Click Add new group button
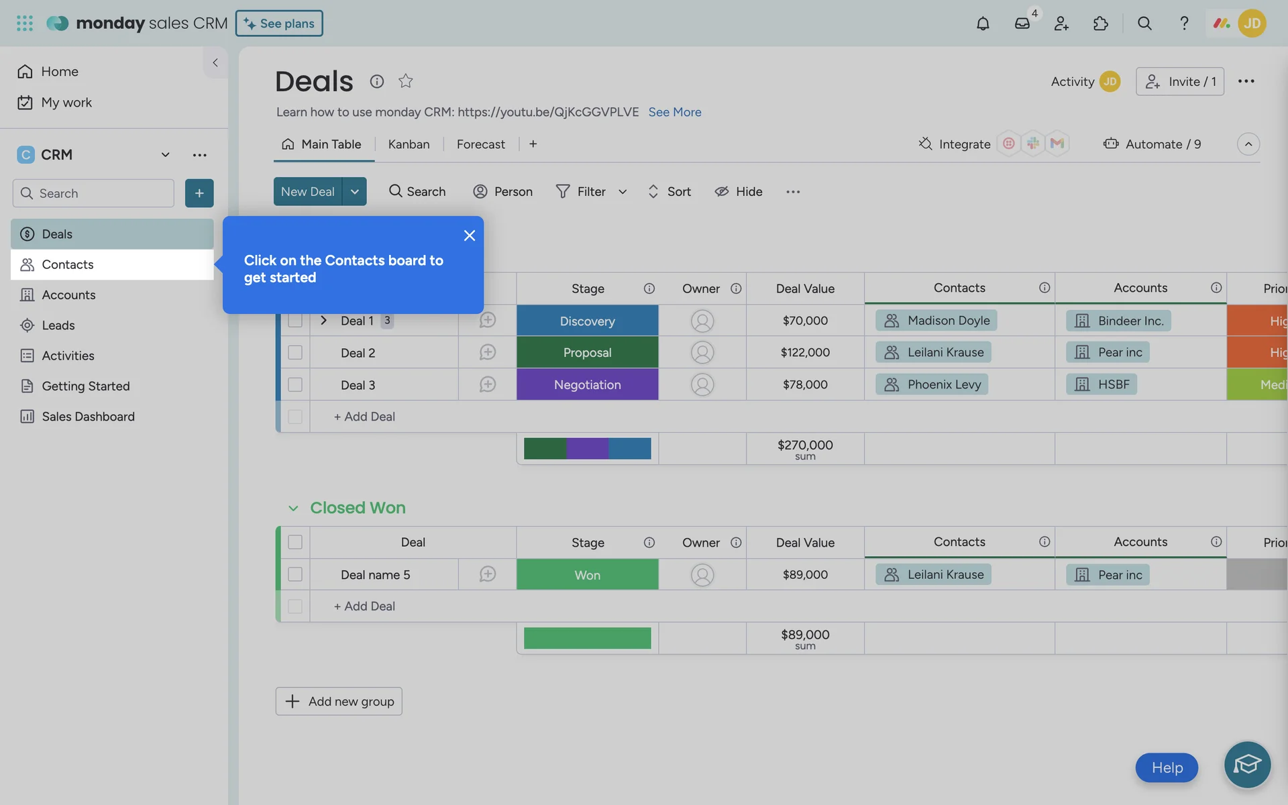The height and width of the screenshot is (805, 1288). click(x=339, y=701)
